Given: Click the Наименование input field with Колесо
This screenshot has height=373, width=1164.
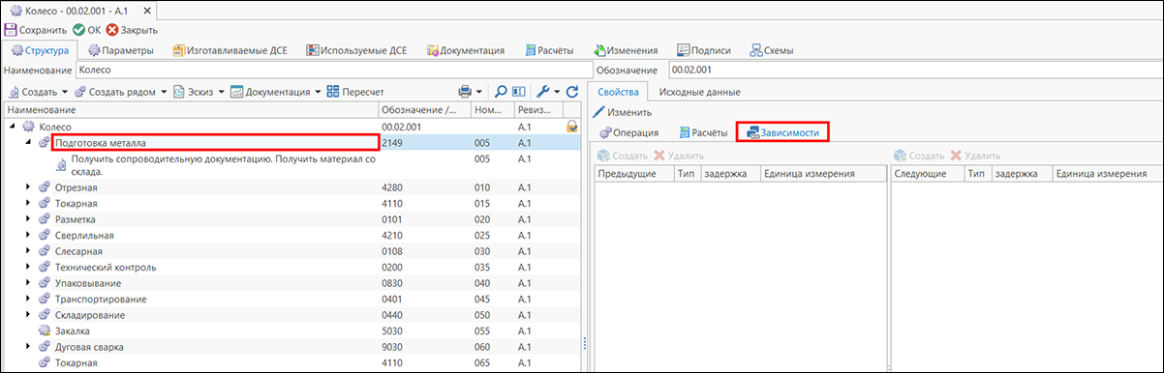Looking at the screenshot, I should [333, 71].
